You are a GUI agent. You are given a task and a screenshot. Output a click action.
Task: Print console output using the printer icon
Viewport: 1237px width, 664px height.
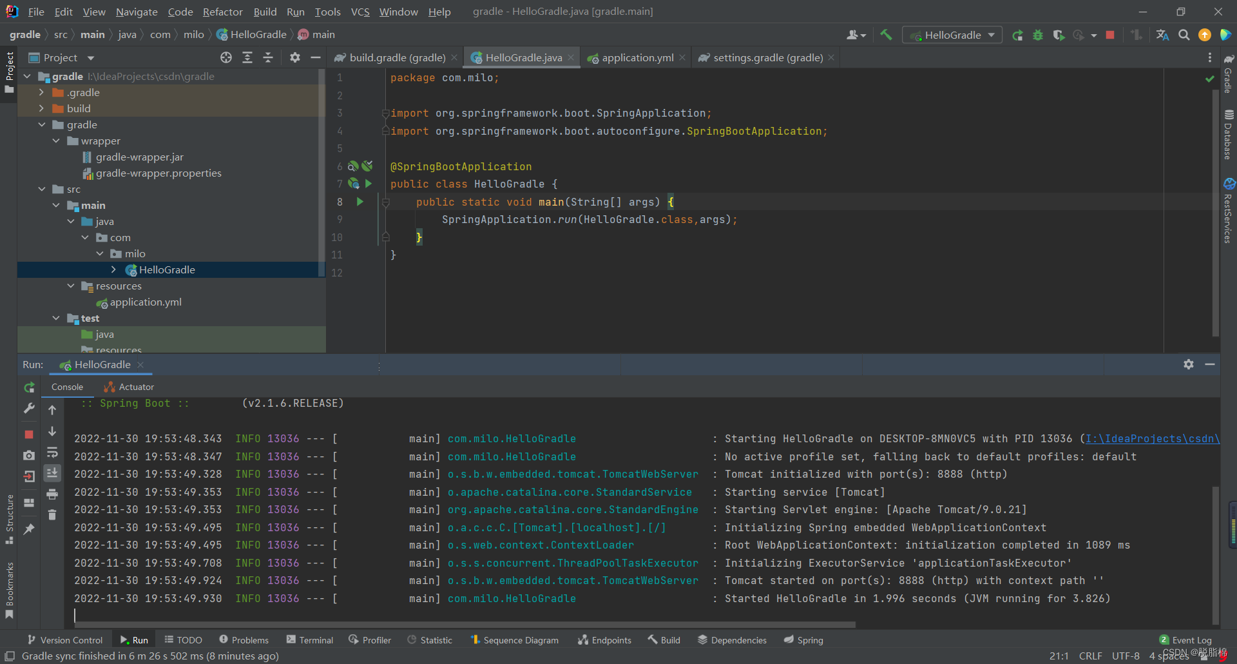[52, 494]
